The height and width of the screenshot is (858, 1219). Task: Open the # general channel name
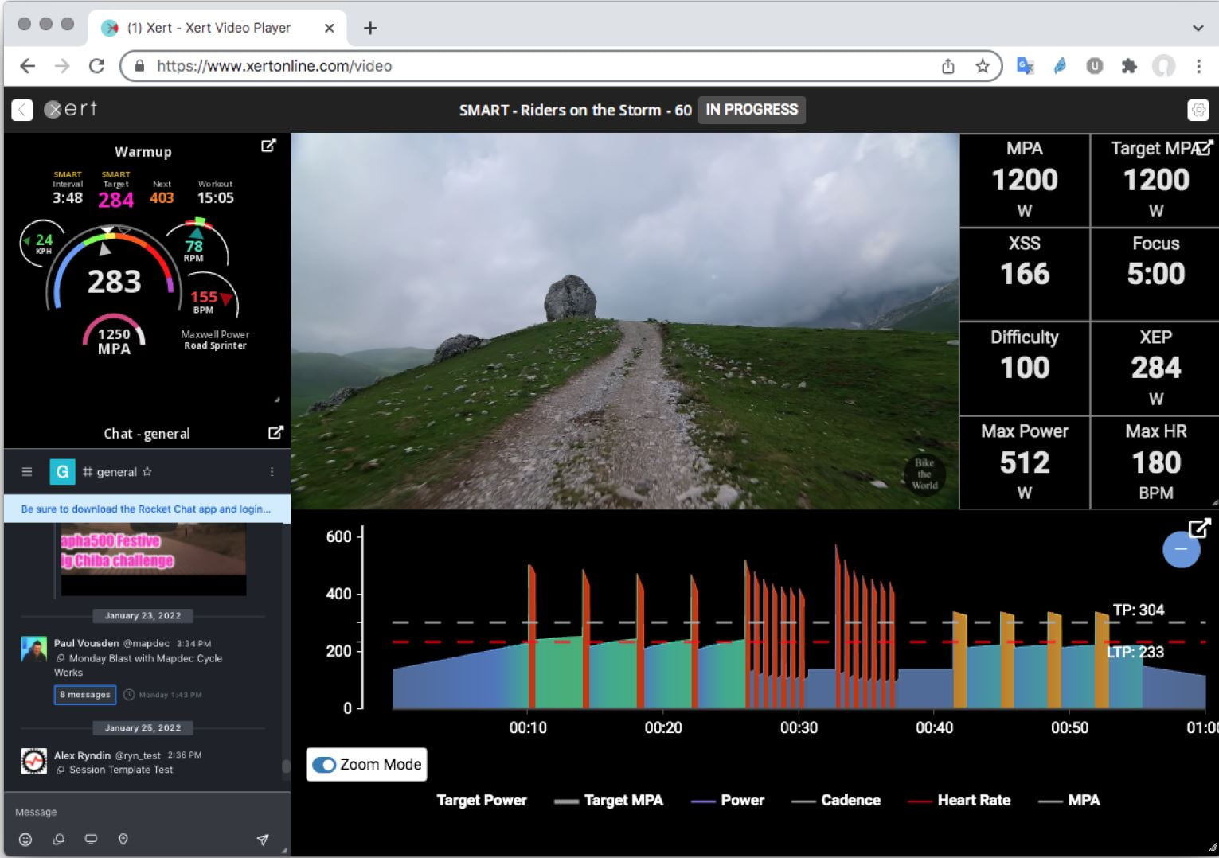pyautogui.click(x=110, y=472)
